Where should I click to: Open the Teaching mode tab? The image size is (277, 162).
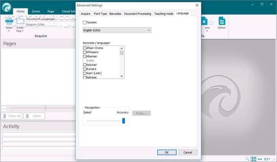(x=164, y=14)
